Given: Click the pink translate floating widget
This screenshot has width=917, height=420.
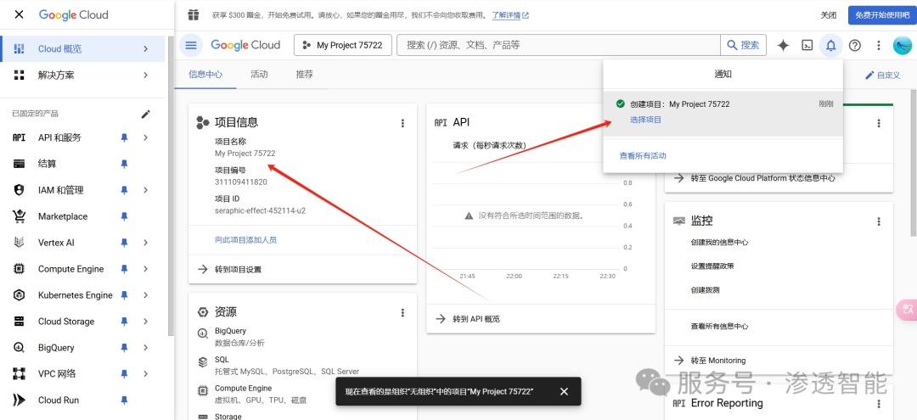Looking at the screenshot, I should (907, 310).
